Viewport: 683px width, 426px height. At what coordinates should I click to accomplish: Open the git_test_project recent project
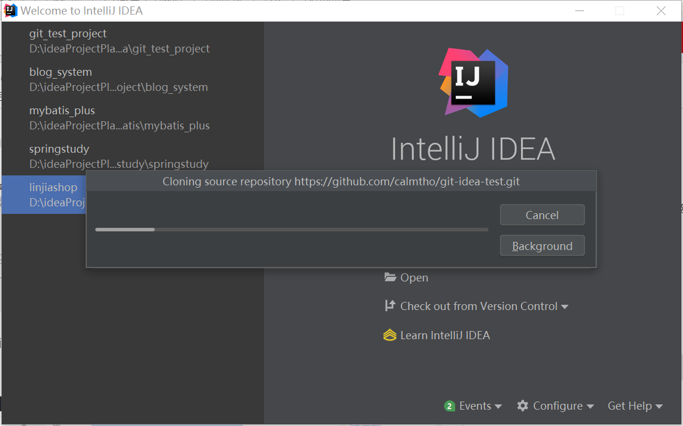click(x=132, y=41)
